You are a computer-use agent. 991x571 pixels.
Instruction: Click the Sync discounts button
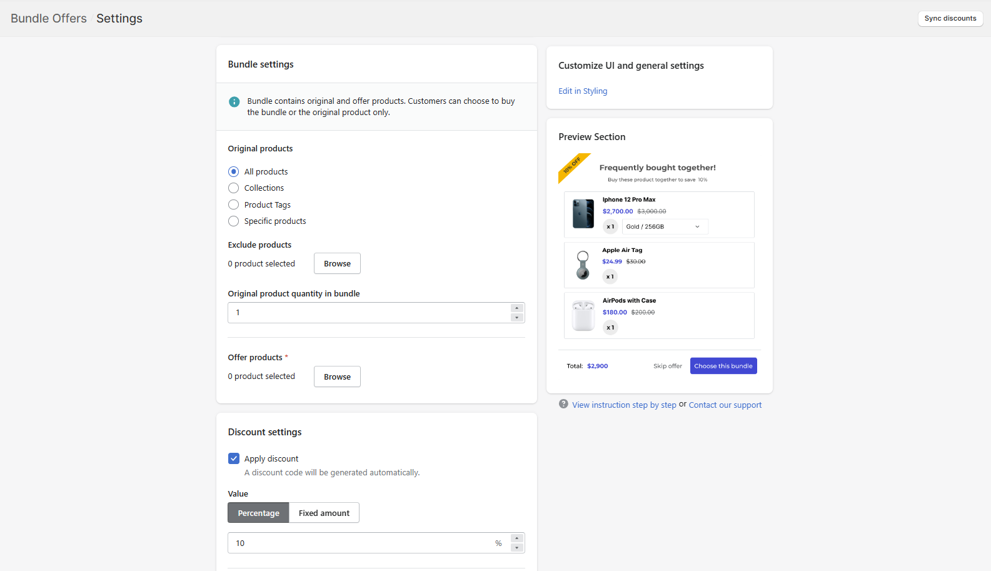coord(950,18)
